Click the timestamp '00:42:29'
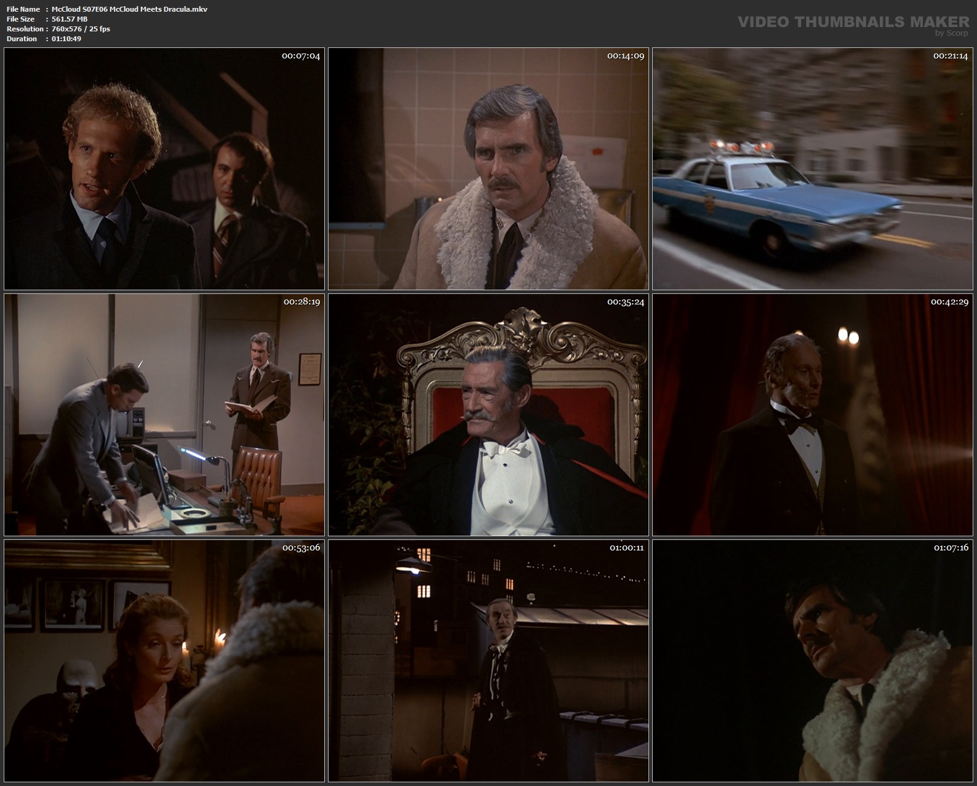 (949, 302)
